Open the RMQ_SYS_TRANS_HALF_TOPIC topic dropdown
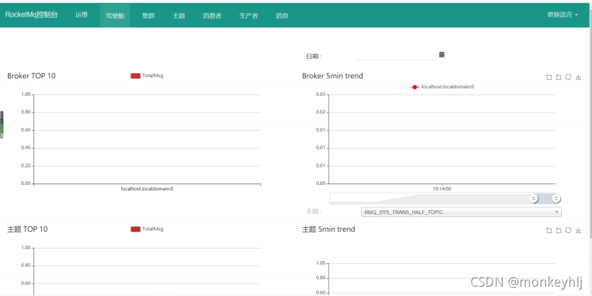 pos(461,212)
